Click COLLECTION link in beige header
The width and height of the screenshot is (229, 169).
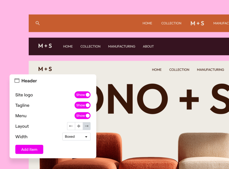(179, 70)
